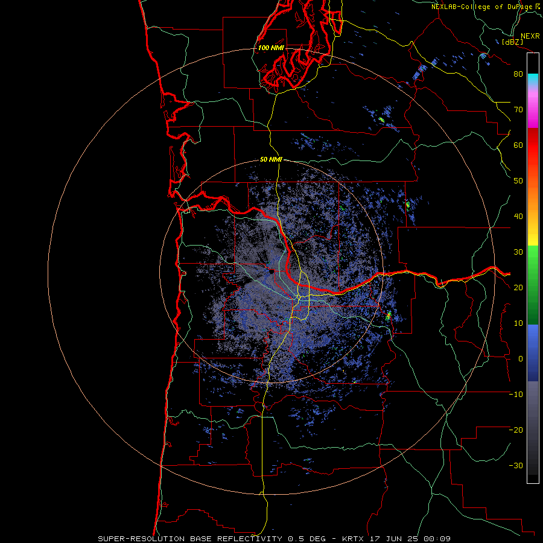Click the -20 value on the dBZ scale
Image resolution: width=543 pixels, height=543 pixels.
pyautogui.click(x=516, y=430)
